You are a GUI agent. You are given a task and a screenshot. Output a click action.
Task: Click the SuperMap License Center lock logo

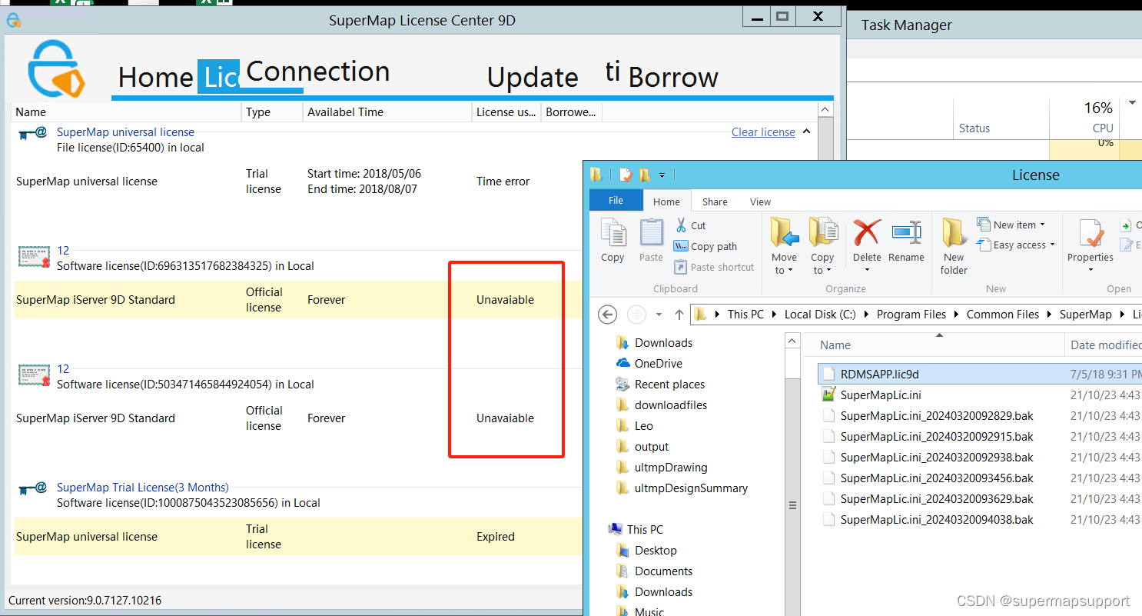pyautogui.click(x=55, y=68)
